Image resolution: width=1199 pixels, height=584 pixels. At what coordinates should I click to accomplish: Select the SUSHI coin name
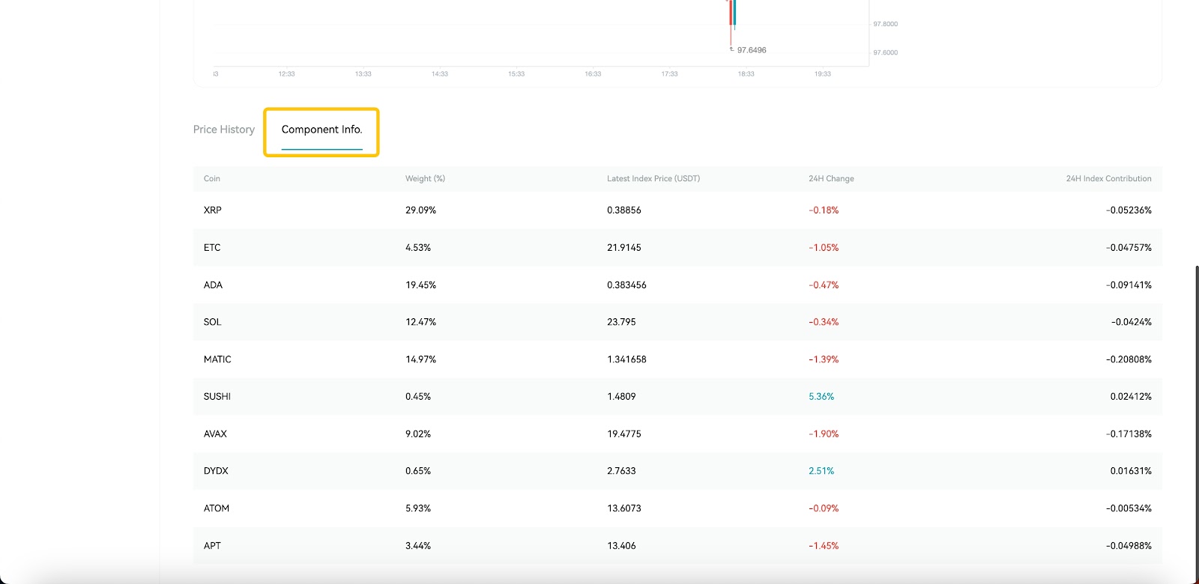(x=217, y=397)
